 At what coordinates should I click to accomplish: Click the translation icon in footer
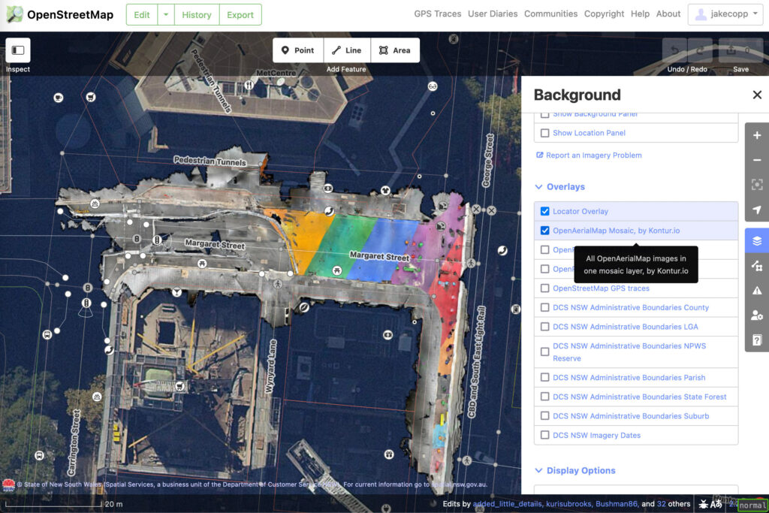[716, 504]
